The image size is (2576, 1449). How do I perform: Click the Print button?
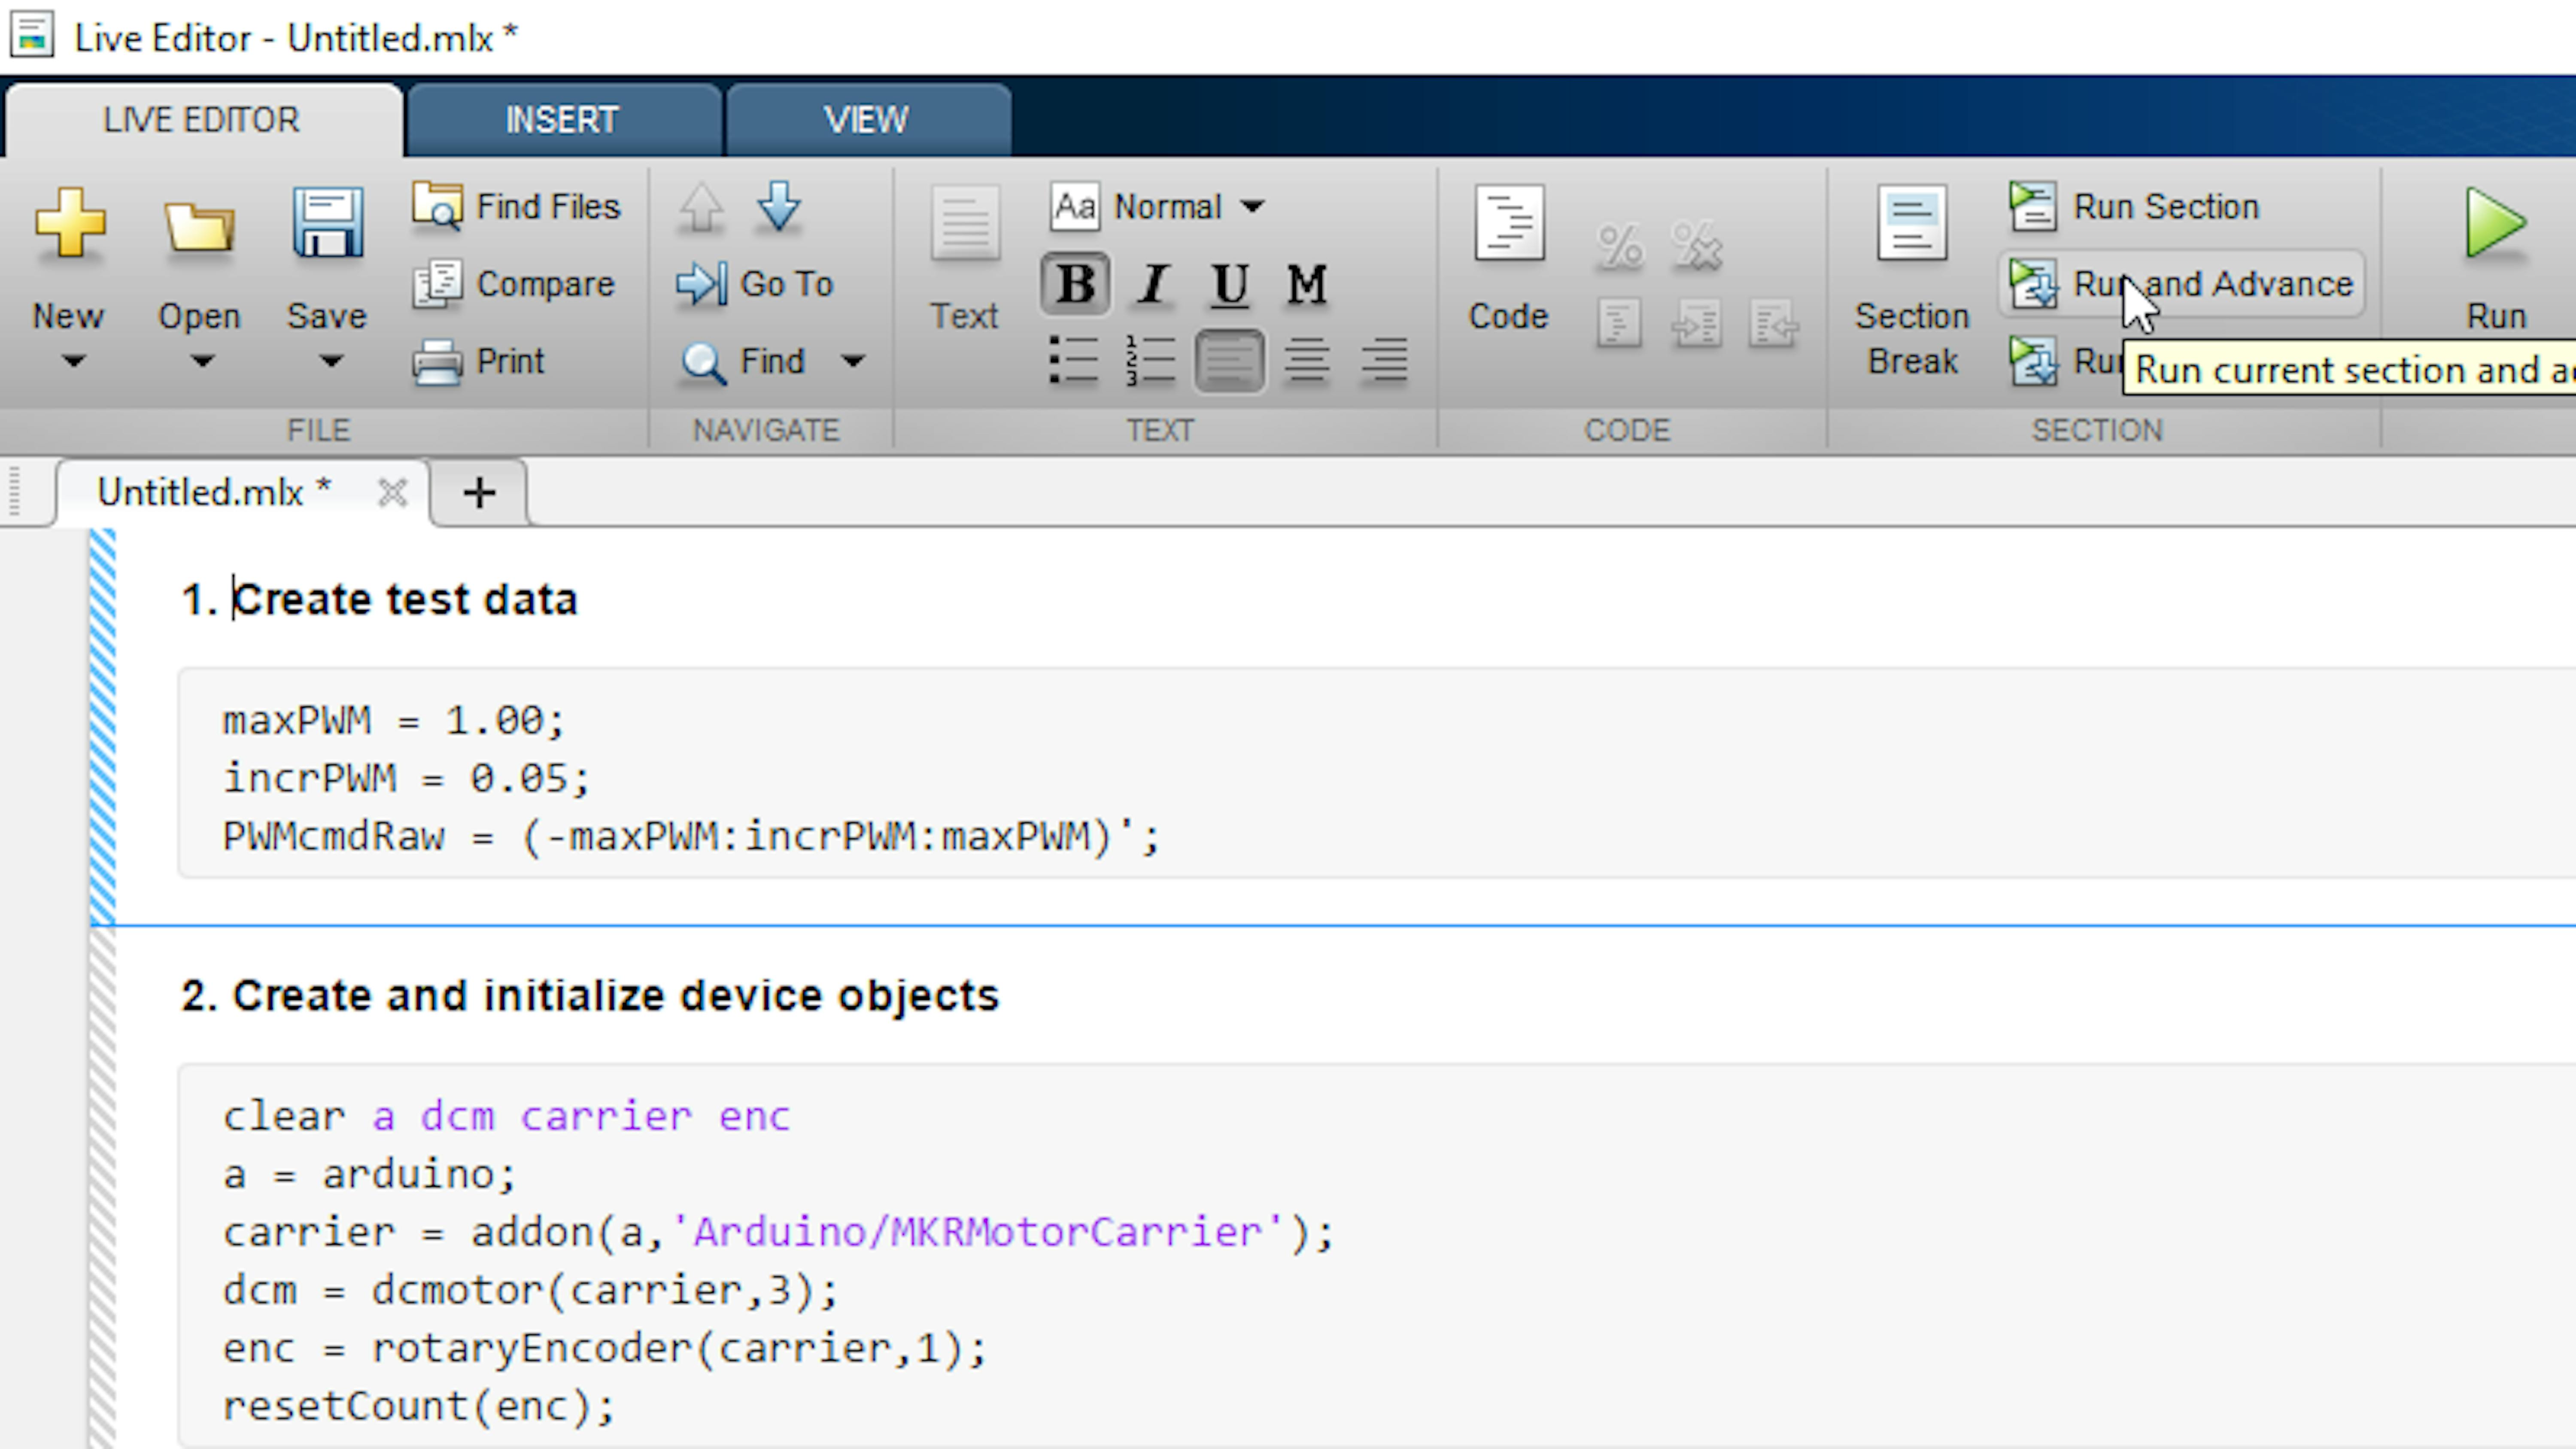click(x=479, y=361)
